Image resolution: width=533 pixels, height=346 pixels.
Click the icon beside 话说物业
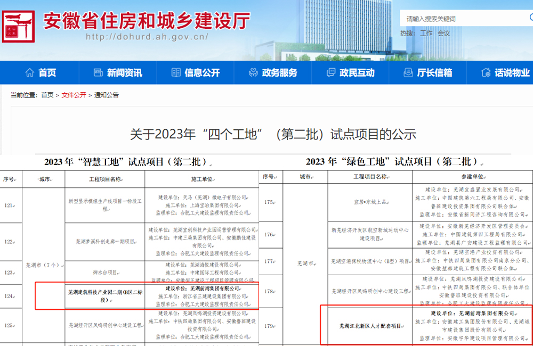tap(486, 73)
